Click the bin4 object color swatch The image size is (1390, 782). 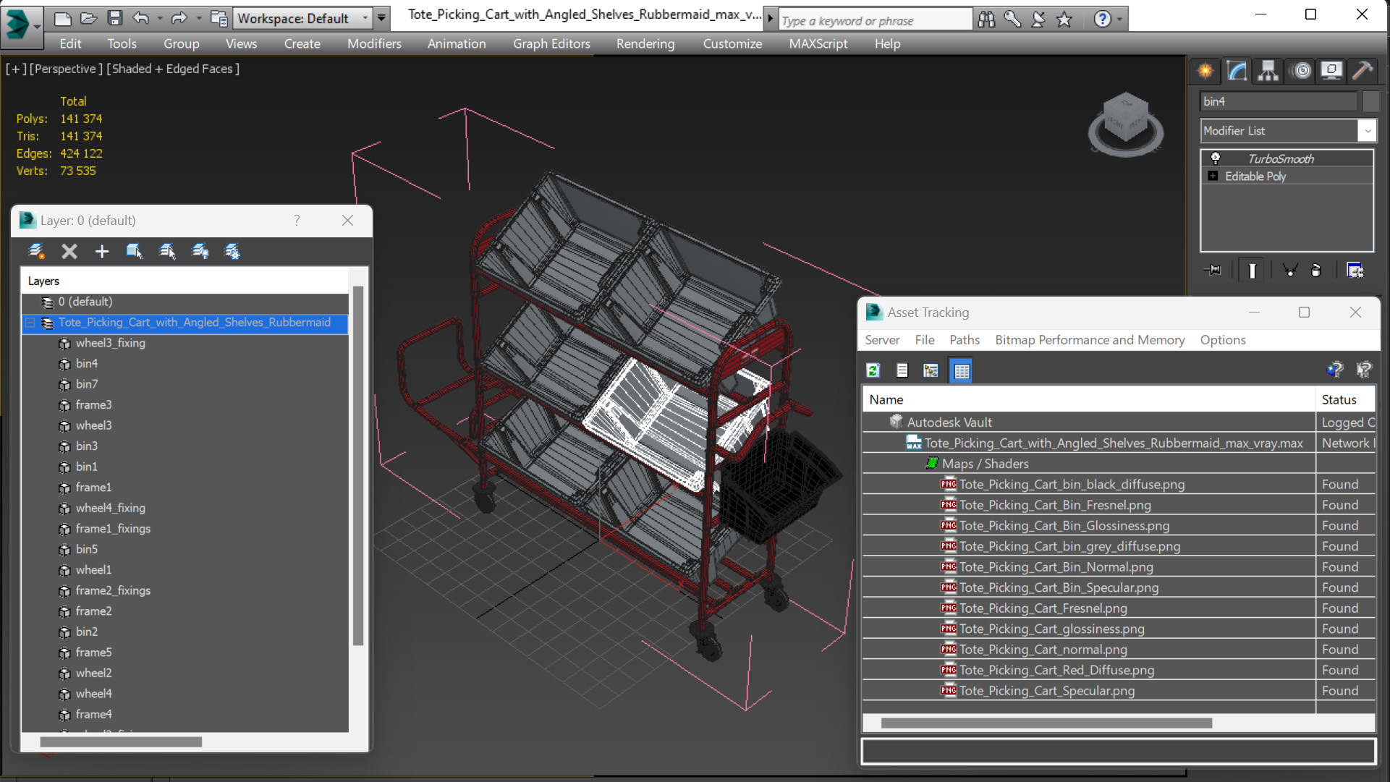[x=1370, y=101]
